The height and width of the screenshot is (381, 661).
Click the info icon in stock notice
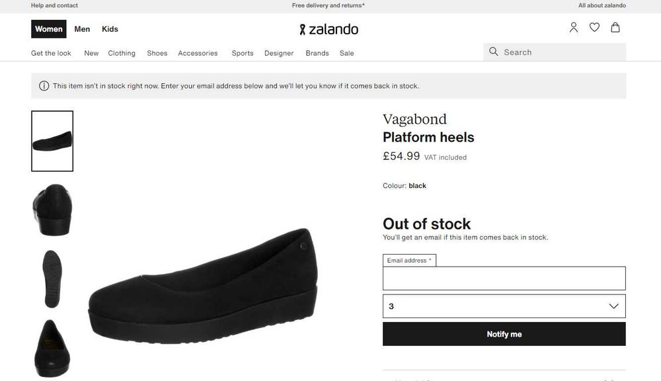coord(44,86)
